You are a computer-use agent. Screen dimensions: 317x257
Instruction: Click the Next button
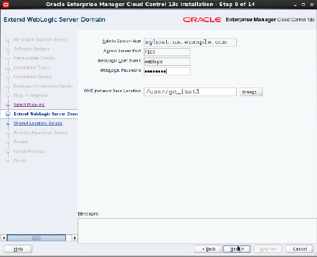pyautogui.click(x=237, y=249)
